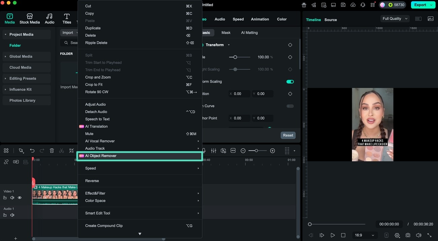
Task: Adjust the timeline zoom slider
Action: click(x=257, y=150)
